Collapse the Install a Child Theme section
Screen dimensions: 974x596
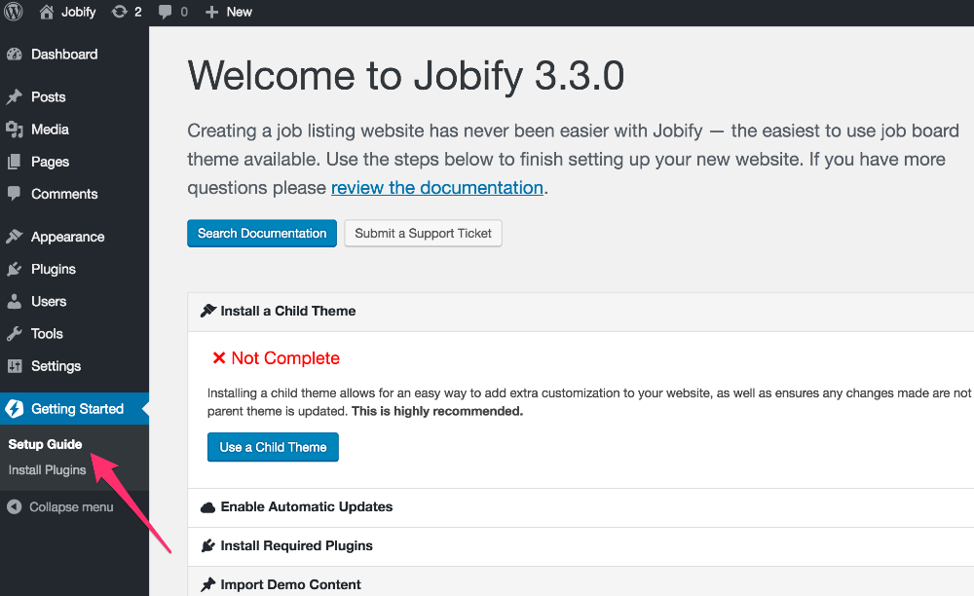581,311
